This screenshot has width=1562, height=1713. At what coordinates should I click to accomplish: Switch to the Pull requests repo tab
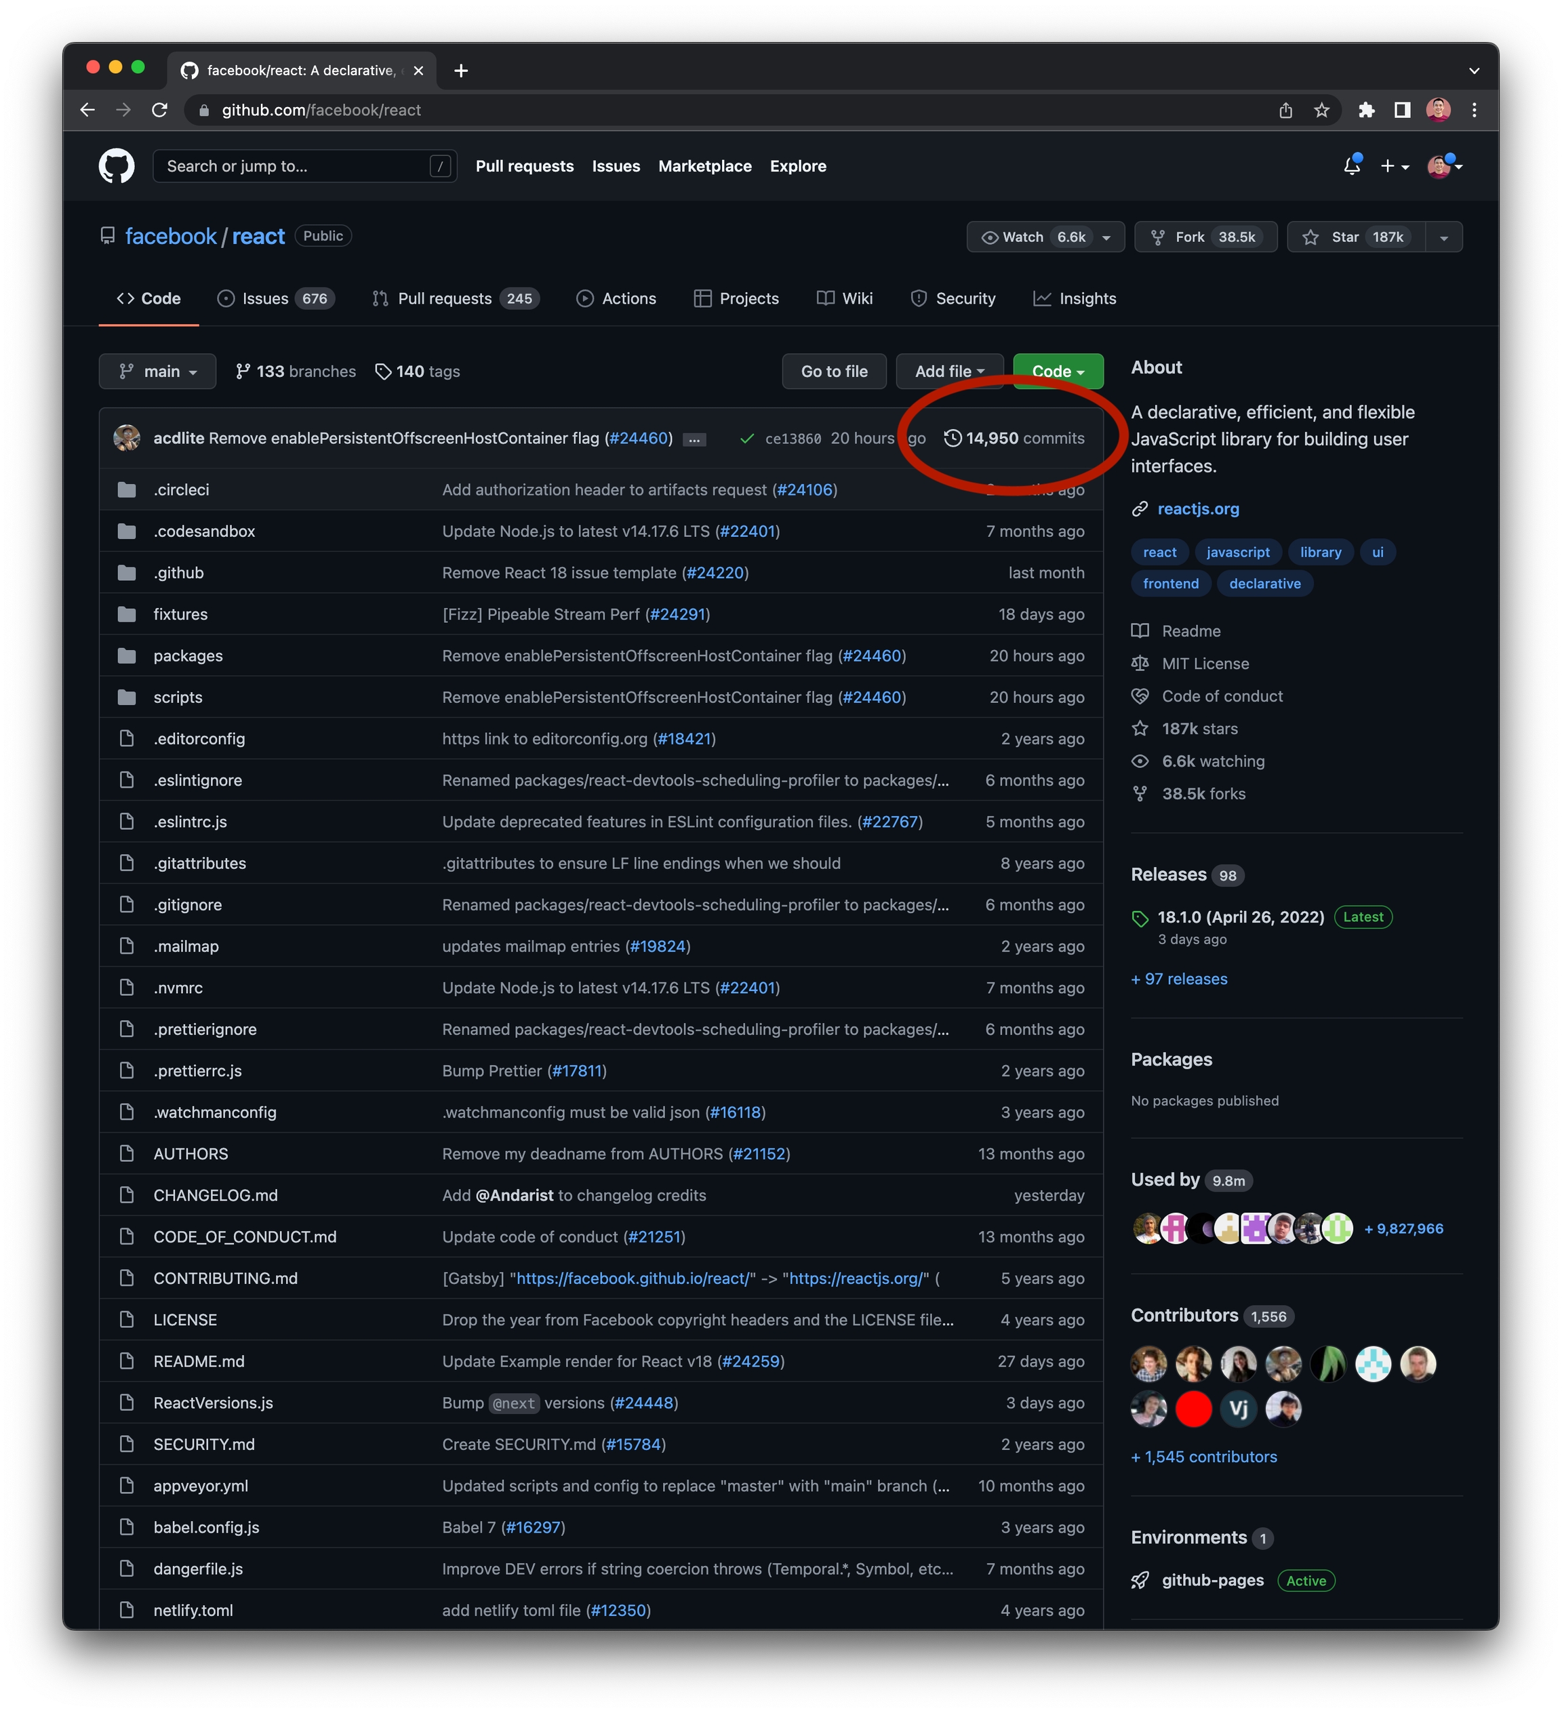click(456, 298)
